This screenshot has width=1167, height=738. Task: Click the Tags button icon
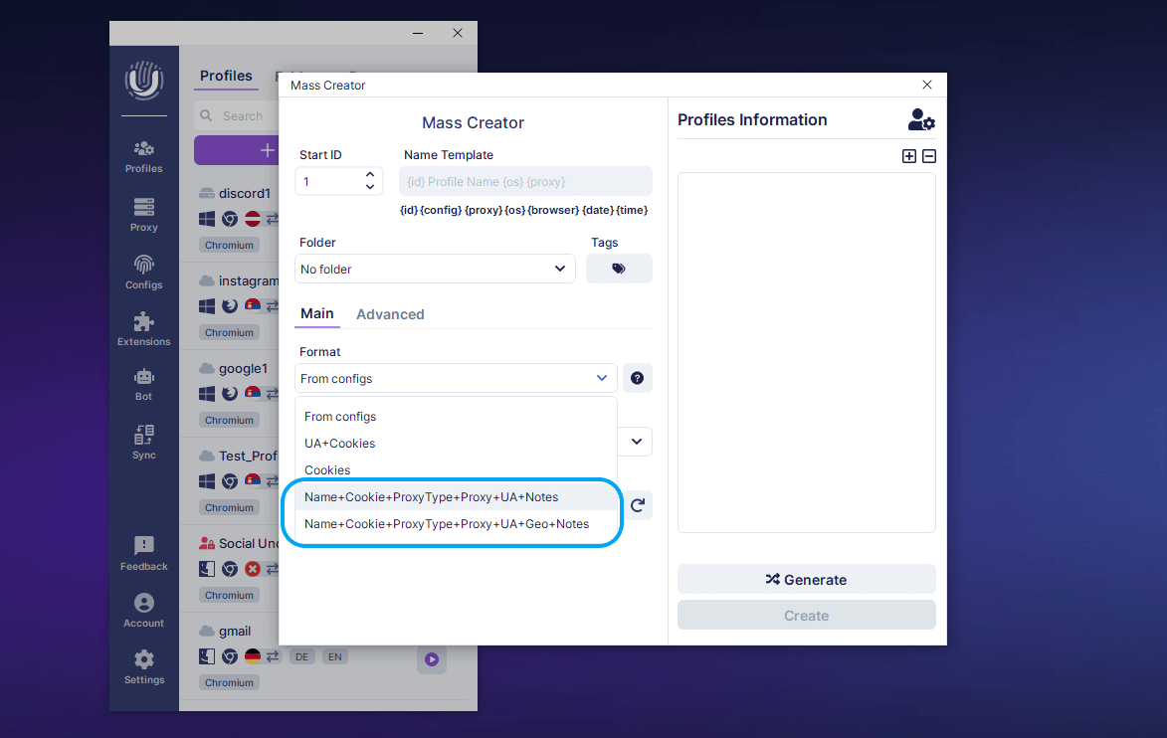coord(619,269)
